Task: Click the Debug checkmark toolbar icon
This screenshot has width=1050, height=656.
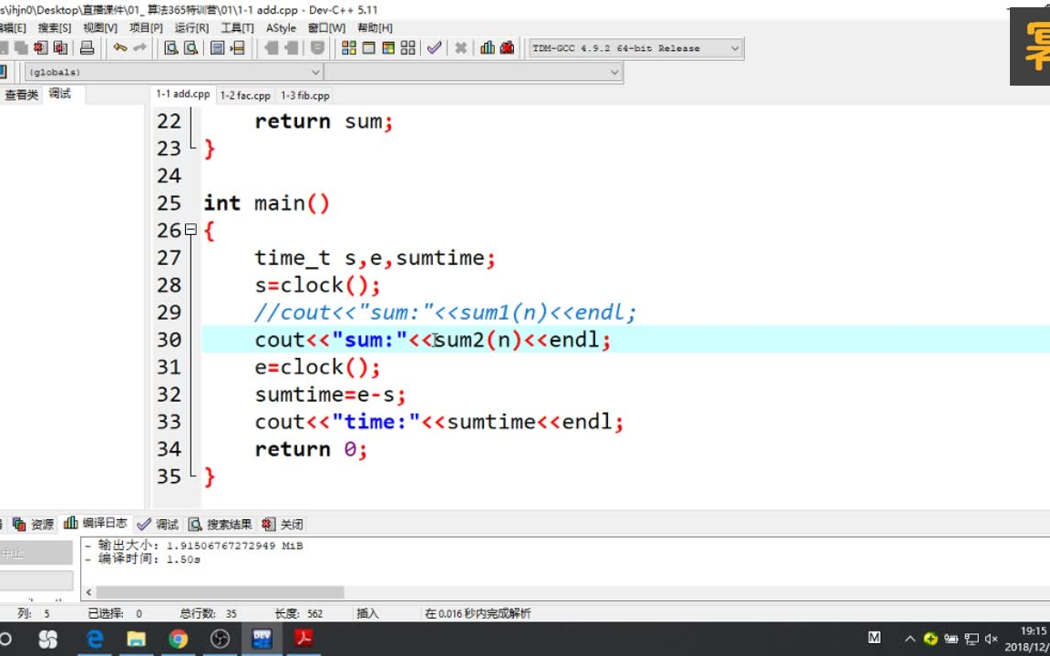Action: (x=435, y=48)
